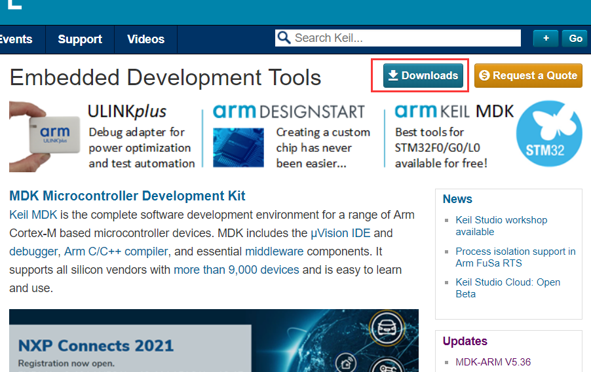Click the magnifier icon in search box
Screen dimensions: 591x372
tap(284, 38)
